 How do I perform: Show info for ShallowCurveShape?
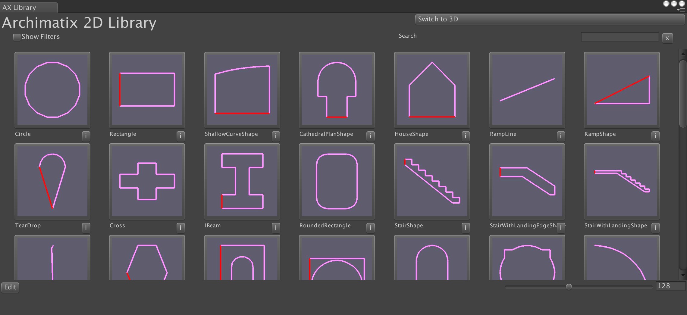point(276,136)
